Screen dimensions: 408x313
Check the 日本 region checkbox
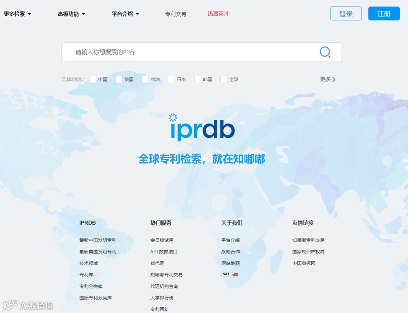(x=171, y=79)
